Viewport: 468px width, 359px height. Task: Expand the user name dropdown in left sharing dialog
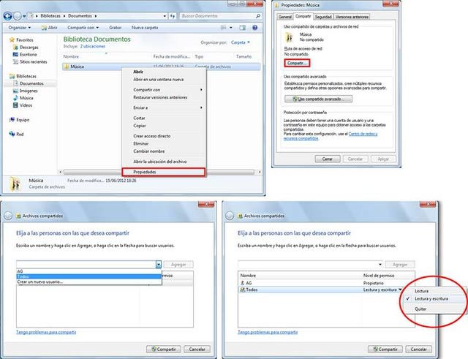[x=159, y=265]
